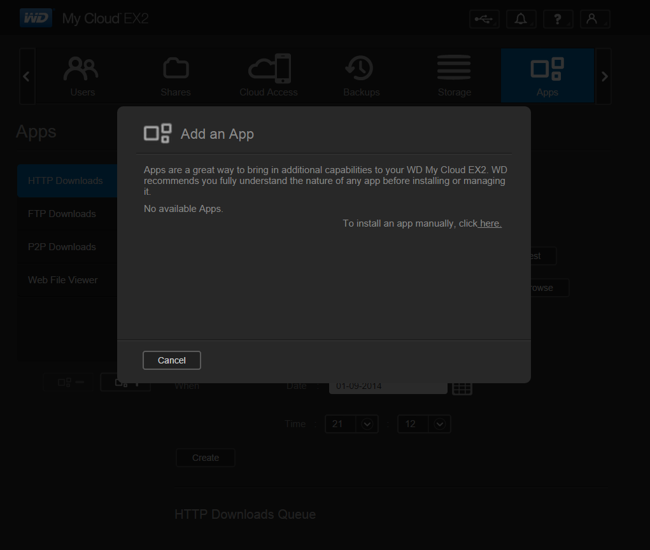Screen dimensions: 650x550
Task: Click the 'here' link to install manually
Action: [490, 223]
